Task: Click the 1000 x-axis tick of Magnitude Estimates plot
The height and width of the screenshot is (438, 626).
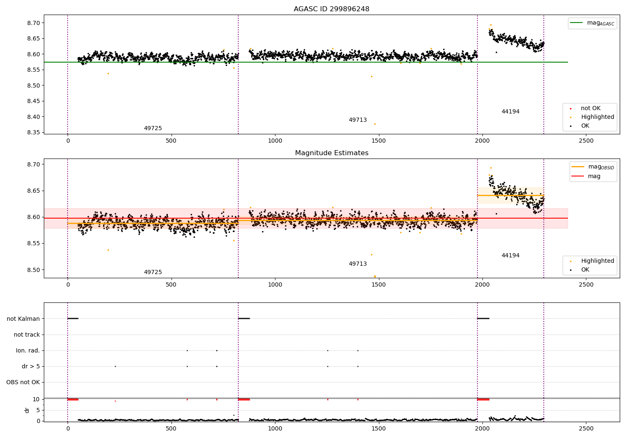Action: click(x=275, y=285)
